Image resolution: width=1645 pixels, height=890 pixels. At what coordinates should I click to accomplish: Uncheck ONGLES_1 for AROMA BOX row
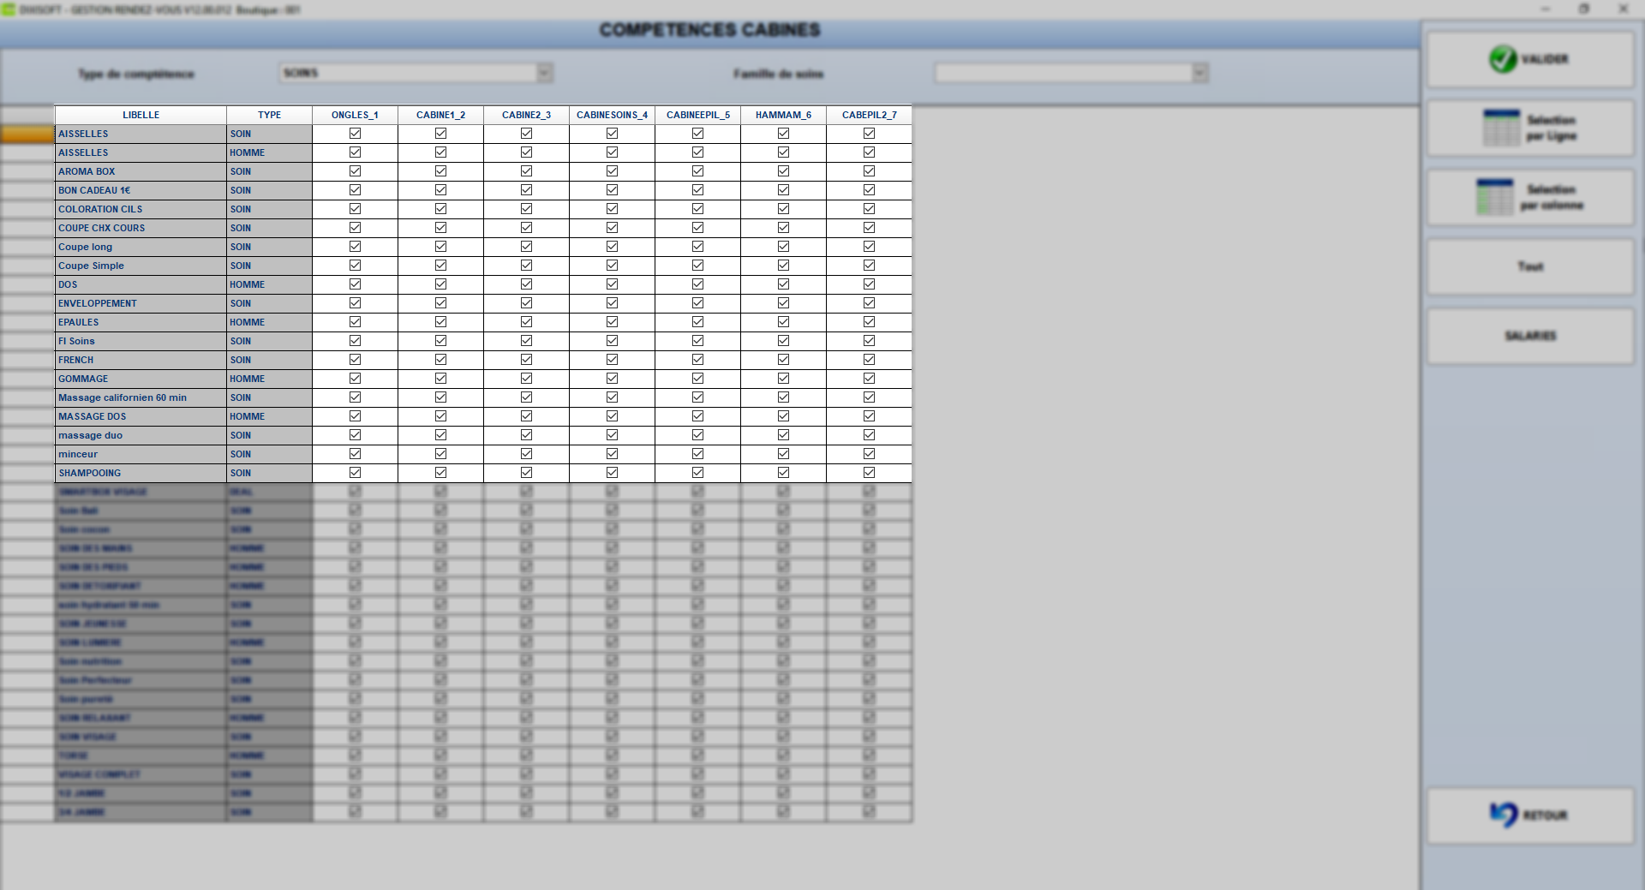355,171
